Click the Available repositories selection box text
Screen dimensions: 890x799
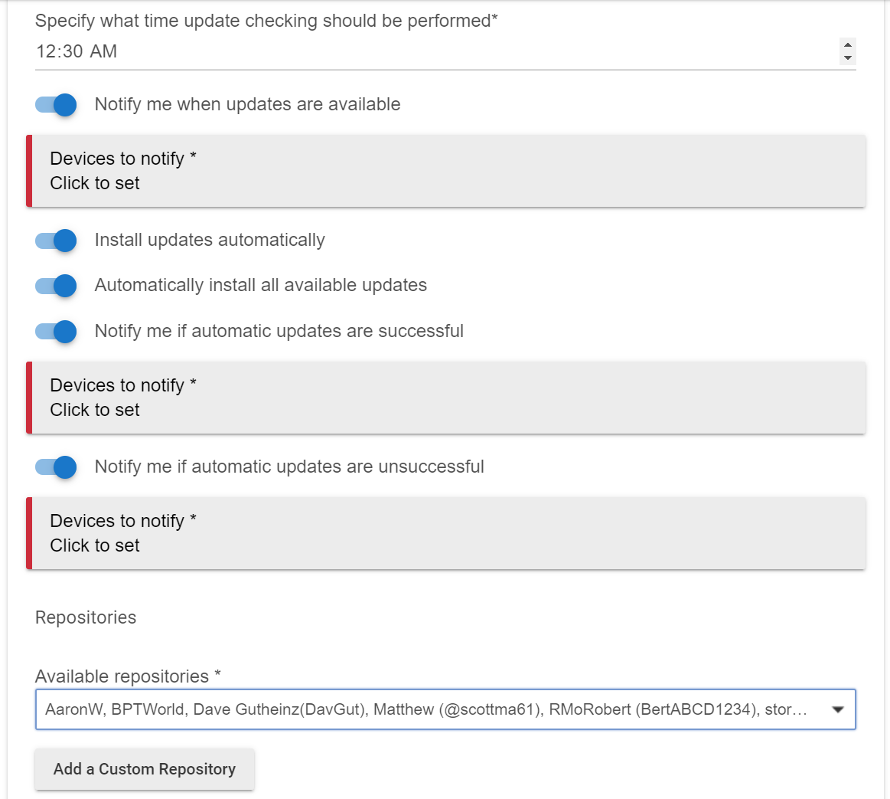pos(425,709)
